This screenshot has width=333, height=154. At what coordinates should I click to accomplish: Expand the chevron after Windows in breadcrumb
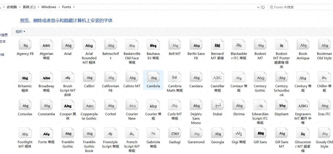coord(59,7)
